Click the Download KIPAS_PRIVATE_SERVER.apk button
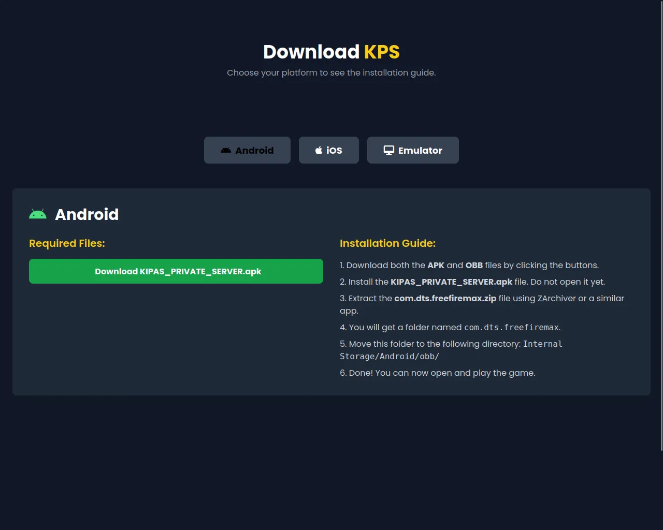 176,271
